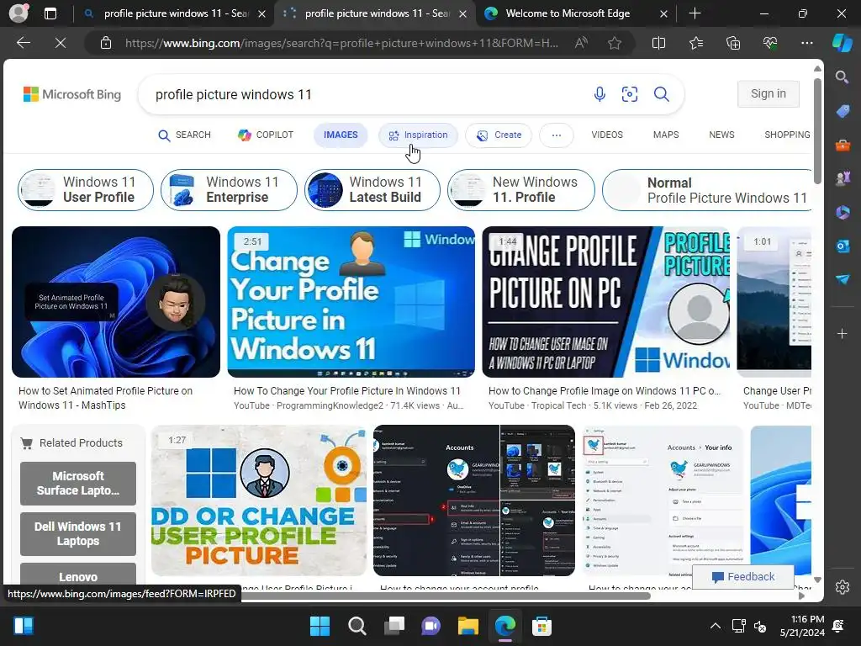Go back to previous page
This screenshot has height=646, width=861.
pyautogui.click(x=23, y=43)
